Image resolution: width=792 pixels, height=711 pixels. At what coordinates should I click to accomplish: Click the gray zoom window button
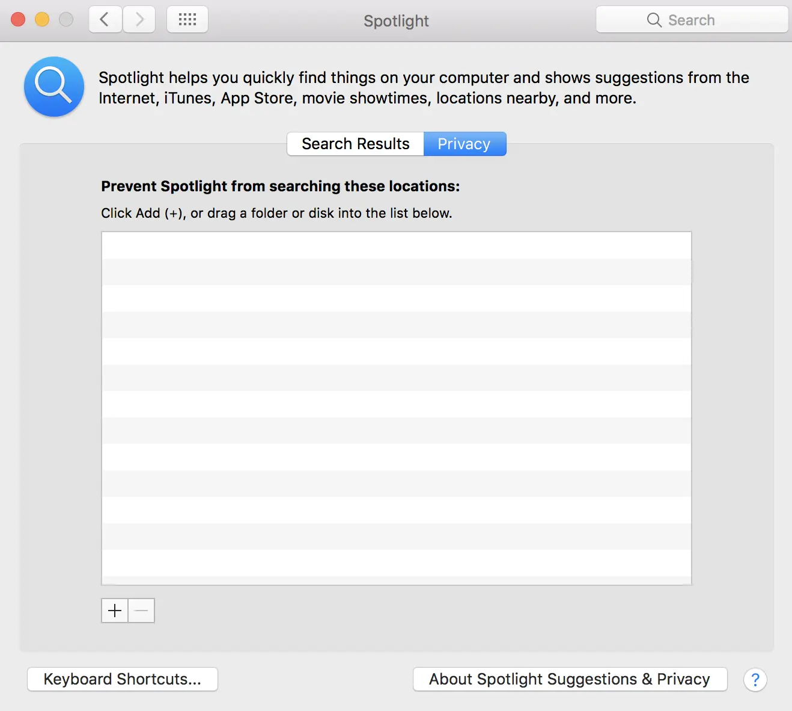click(x=65, y=19)
